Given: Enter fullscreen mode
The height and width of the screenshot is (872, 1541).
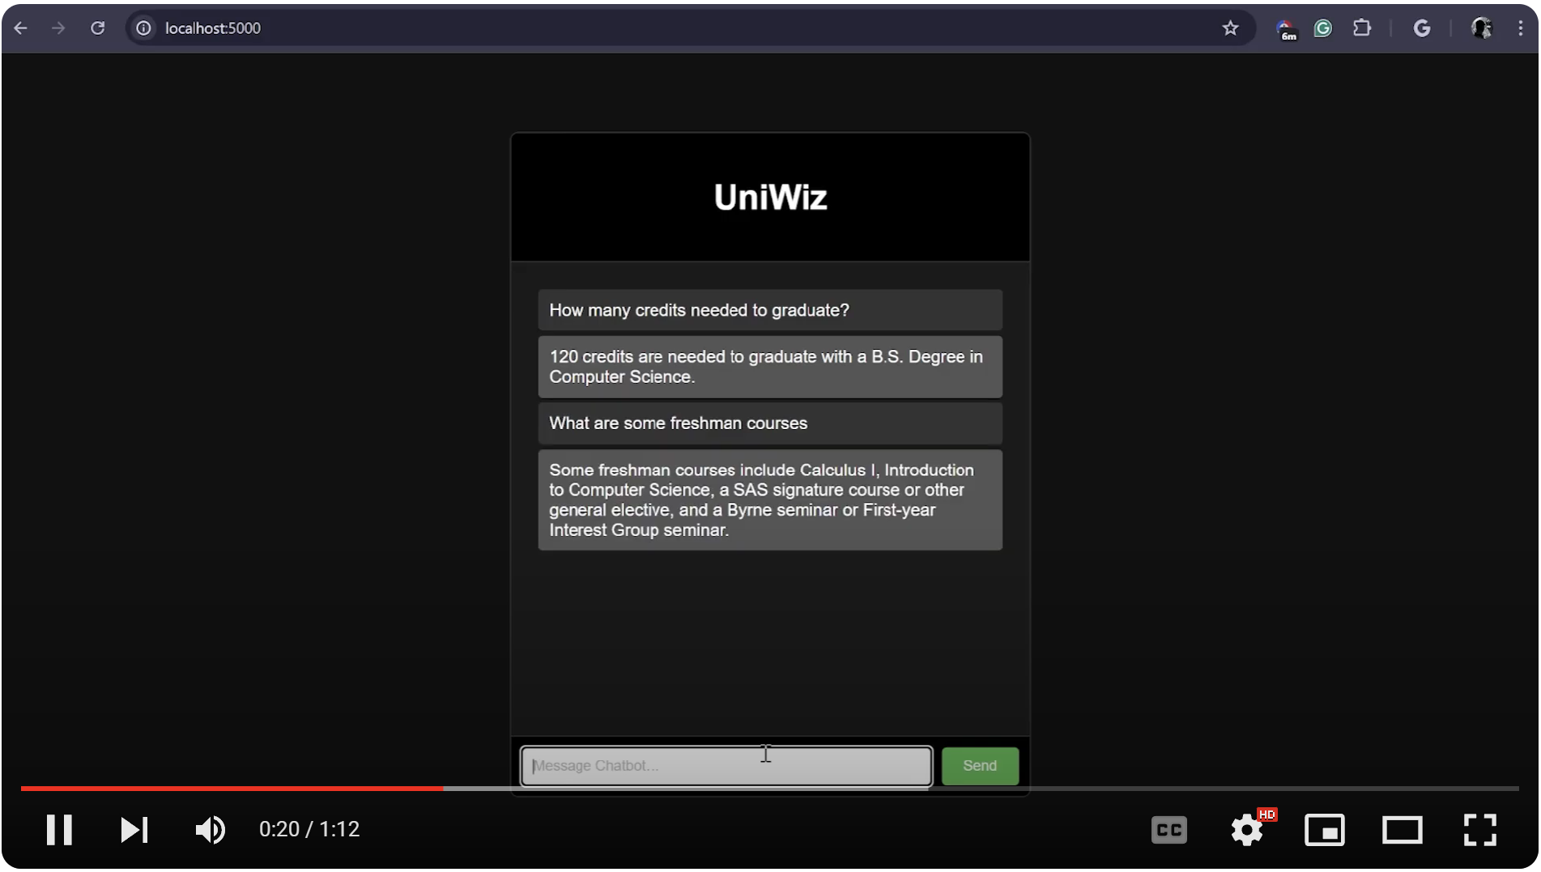Looking at the screenshot, I should coord(1479,830).
